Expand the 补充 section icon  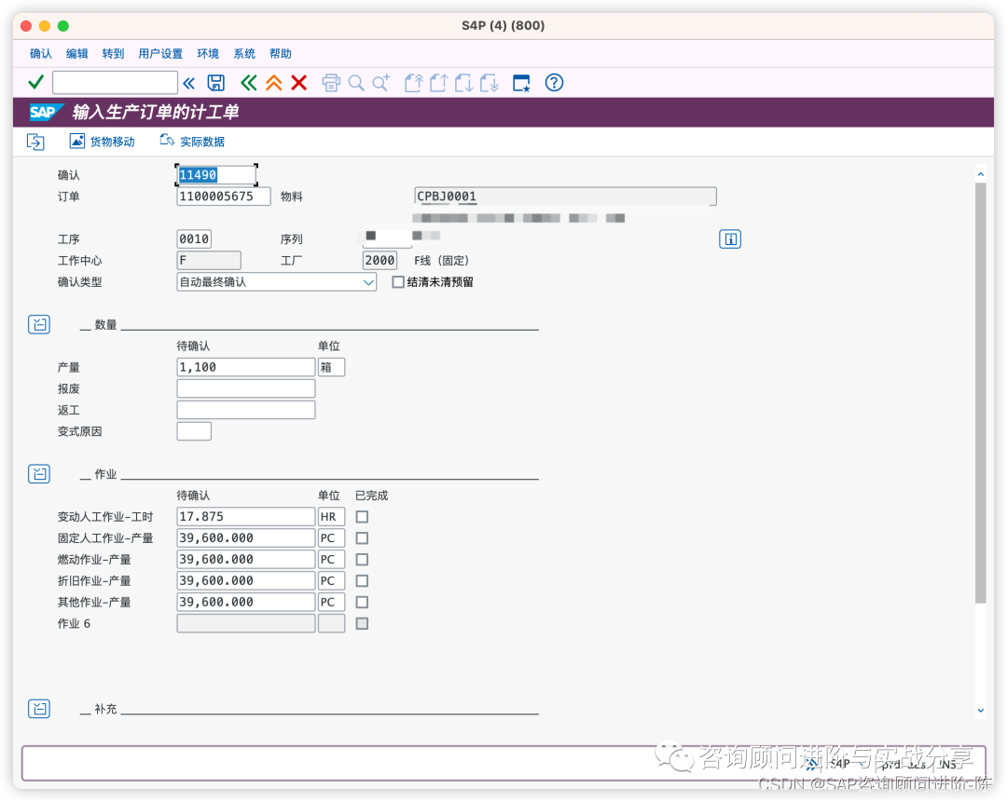point(39,708)
